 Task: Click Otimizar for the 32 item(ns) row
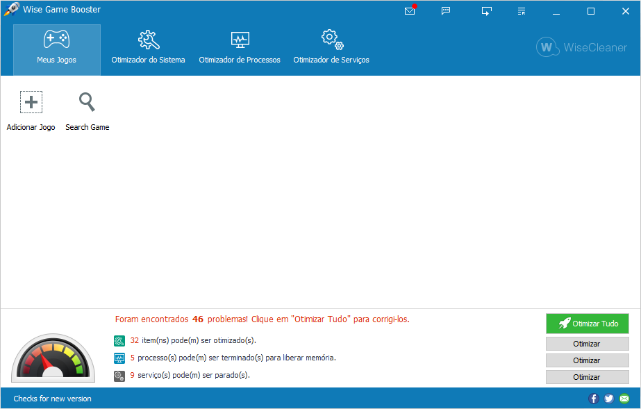[588, 344]
